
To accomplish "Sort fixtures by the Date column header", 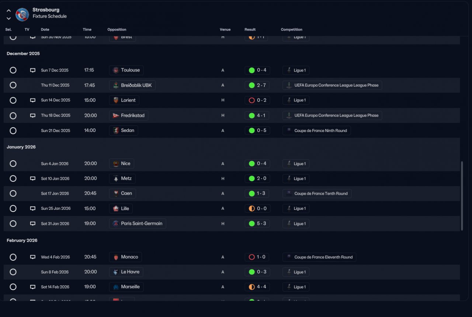I will (x=45, y=29).
